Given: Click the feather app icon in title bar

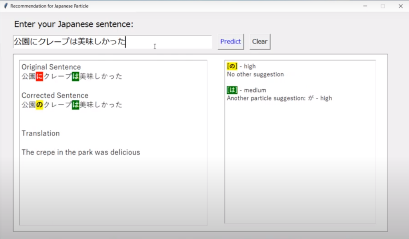Looking at the screenshot, I should [6, 6].
